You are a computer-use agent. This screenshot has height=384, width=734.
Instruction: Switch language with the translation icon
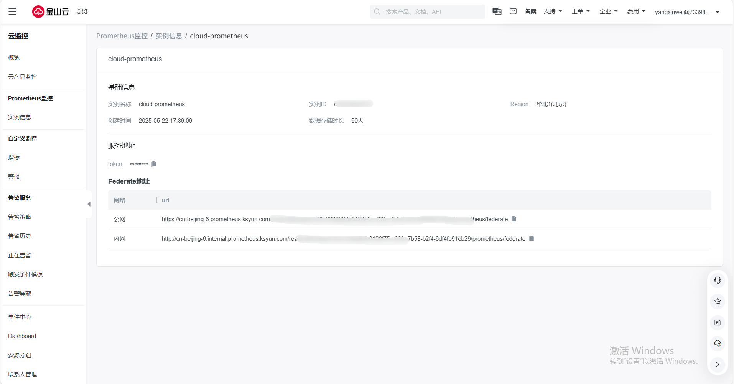tap(497, 11)
